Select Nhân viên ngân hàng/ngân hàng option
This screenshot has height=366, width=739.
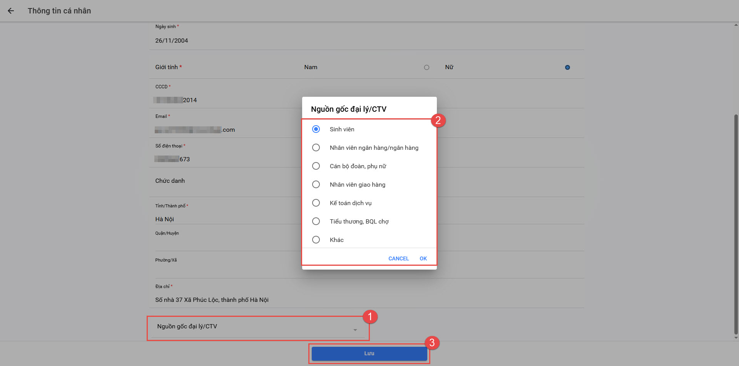316,147
